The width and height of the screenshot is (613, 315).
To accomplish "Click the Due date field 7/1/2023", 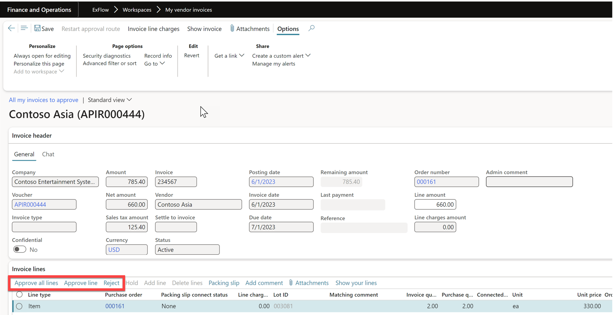I will click(281, 227).
